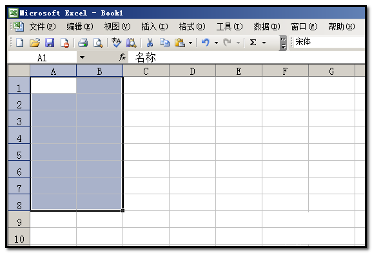The image size is (372, 253).
Task: Click the Select All corner button
Action: (x=19, y=71)
